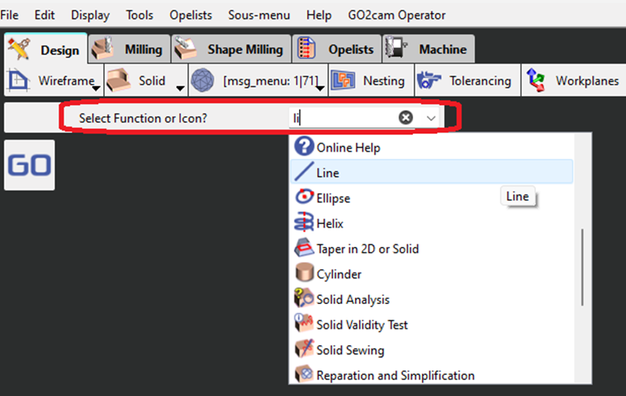Click the big GO button icon

(29, 165)
